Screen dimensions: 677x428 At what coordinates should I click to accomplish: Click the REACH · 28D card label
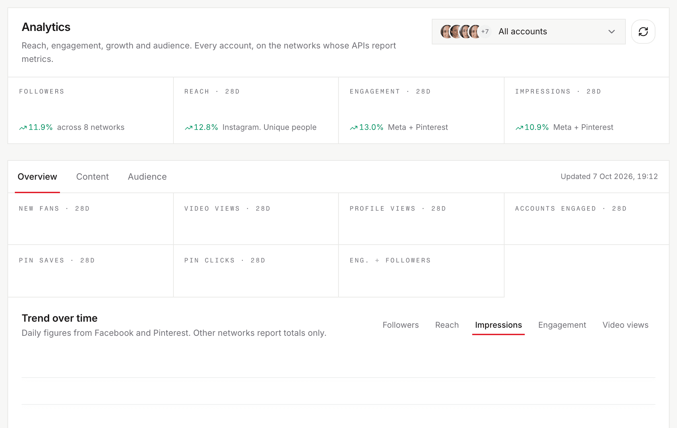[212, 92]
